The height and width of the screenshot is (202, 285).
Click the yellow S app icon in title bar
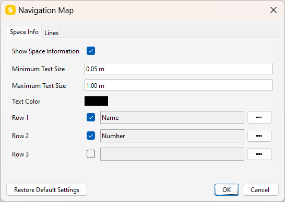click(x=10, y=10)
